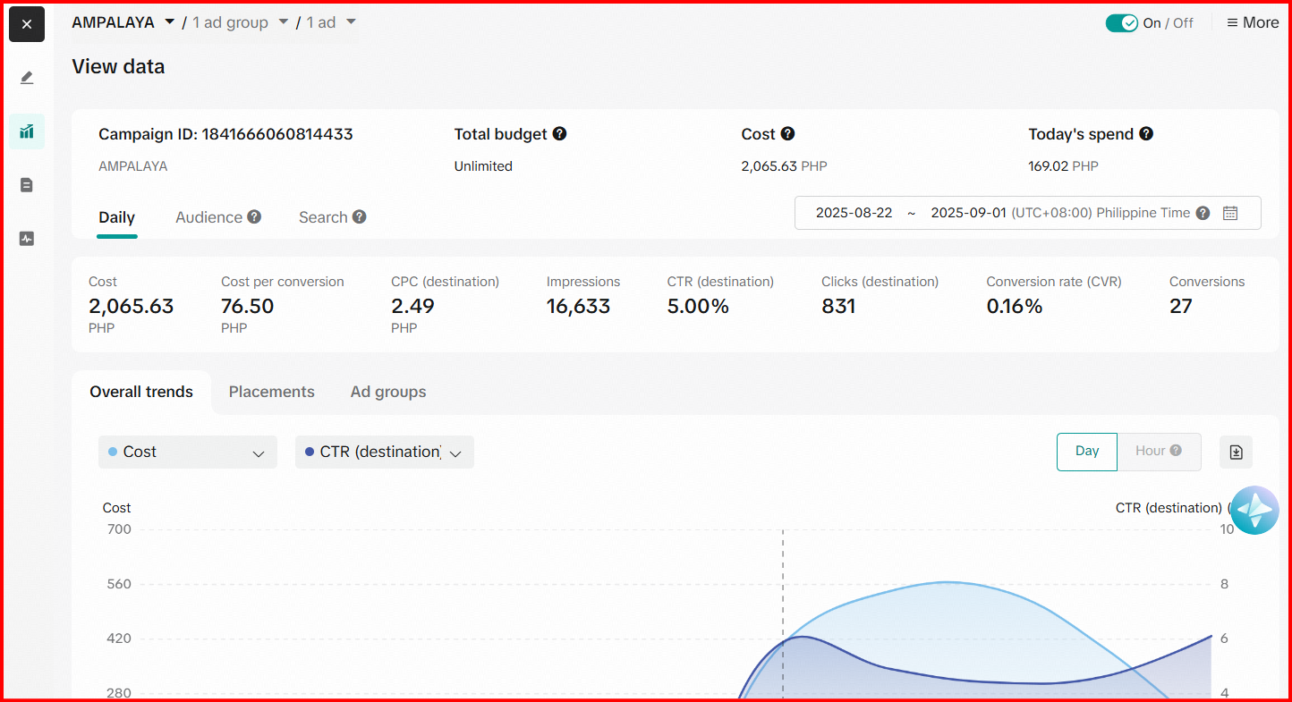The image size is (1292, 702).
Task: Open the calendar date picker icon
Action: 1230,213
